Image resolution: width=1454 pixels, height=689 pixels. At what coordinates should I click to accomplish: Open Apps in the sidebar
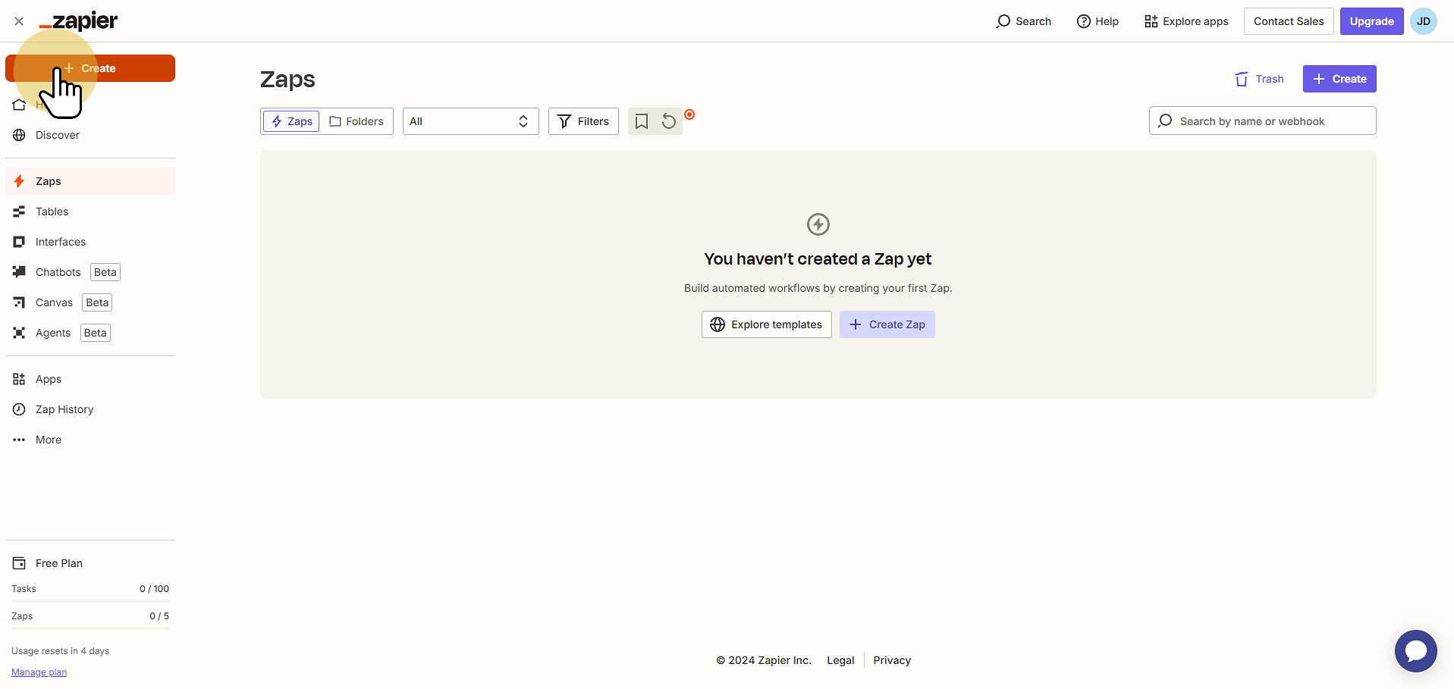pos(90,379)
